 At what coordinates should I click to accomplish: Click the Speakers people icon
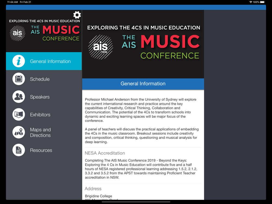coord(19,97)
